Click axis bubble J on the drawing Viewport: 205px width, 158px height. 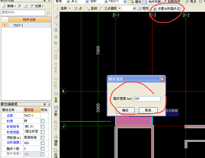click(63, 126)
